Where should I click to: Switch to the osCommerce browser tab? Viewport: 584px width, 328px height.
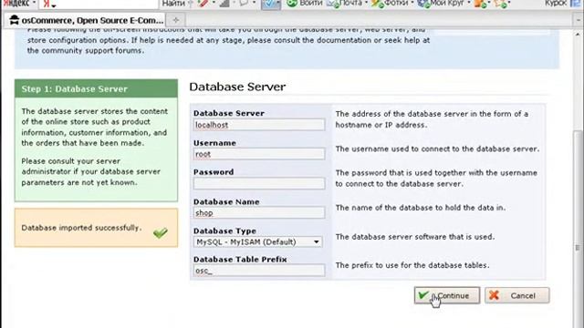pos(86,20)
